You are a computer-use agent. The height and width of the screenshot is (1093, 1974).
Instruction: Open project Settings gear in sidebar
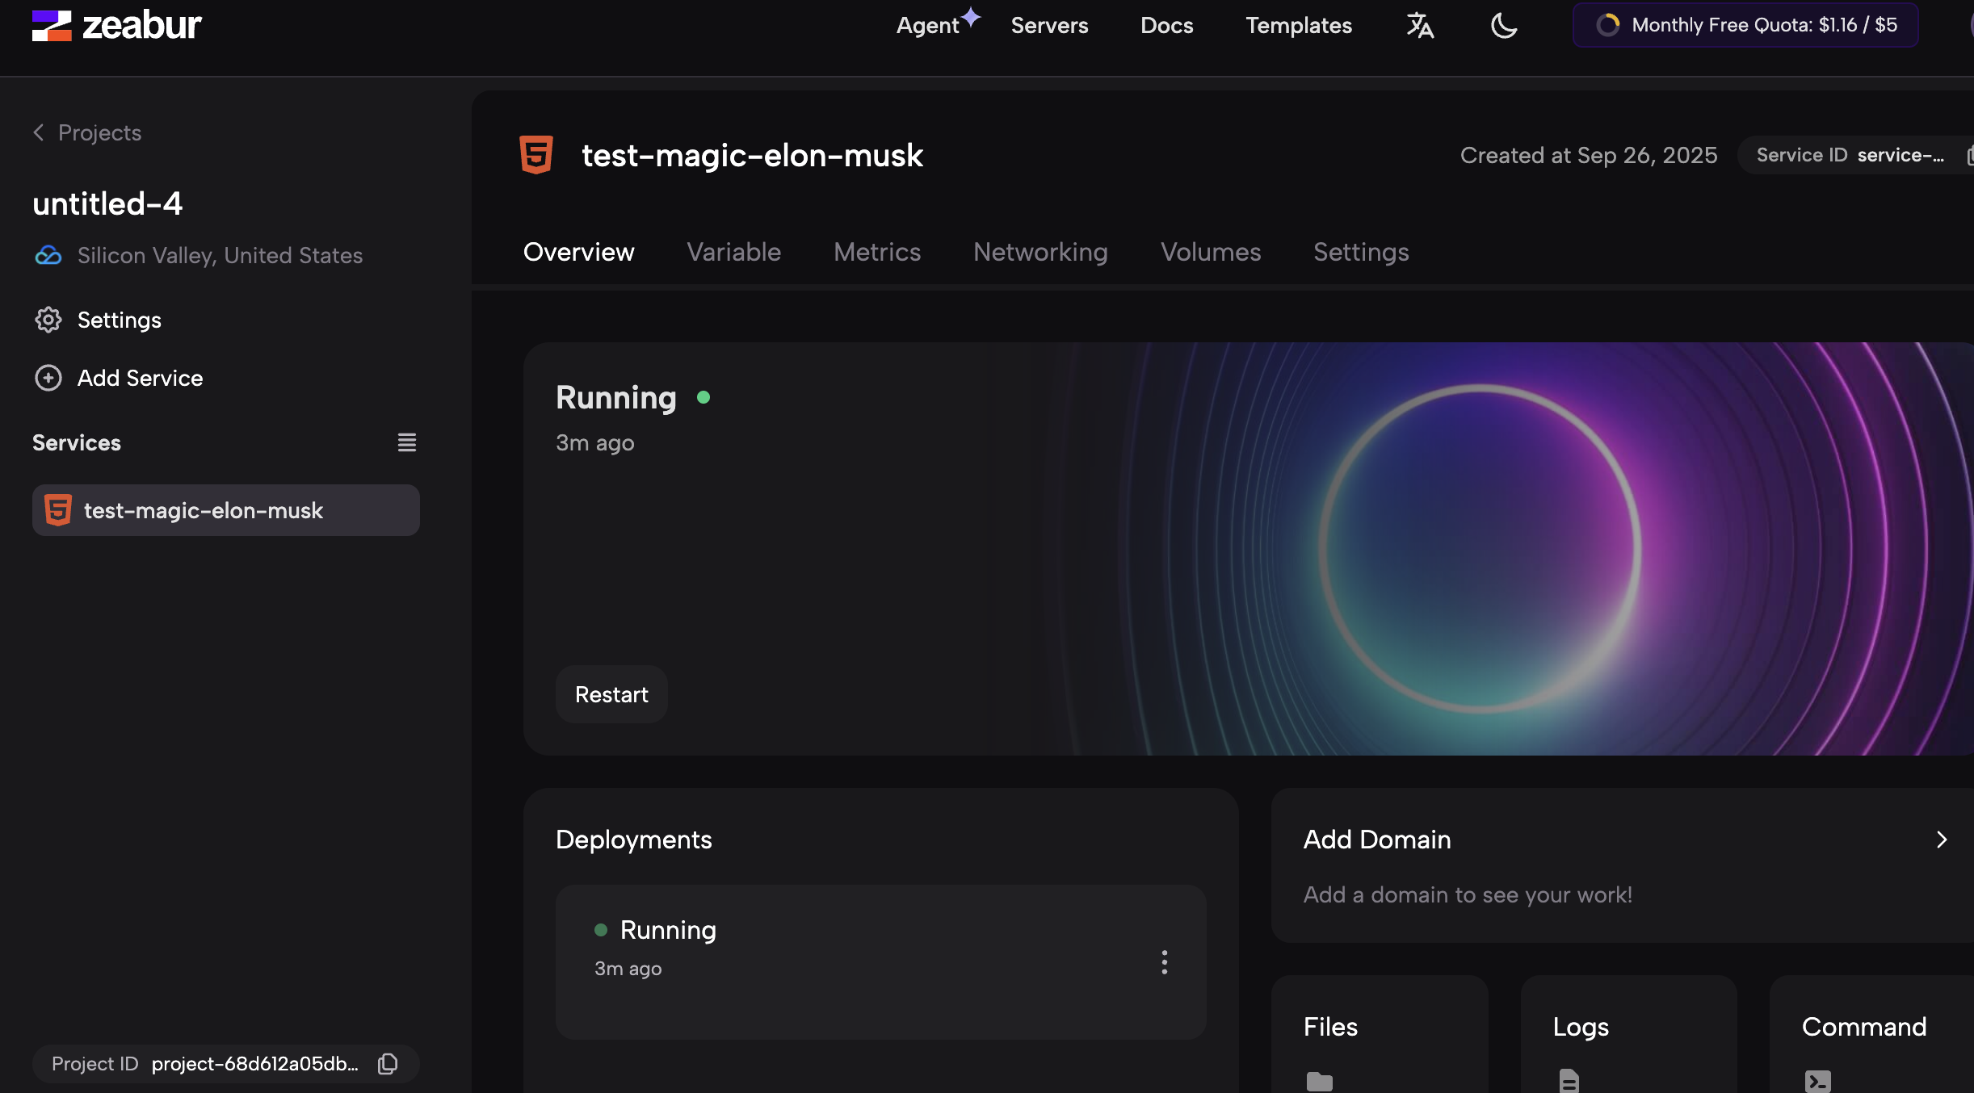coord(48,320)
